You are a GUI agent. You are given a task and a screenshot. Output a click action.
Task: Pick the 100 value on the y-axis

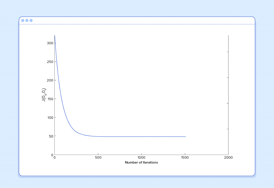pos(50,117)
